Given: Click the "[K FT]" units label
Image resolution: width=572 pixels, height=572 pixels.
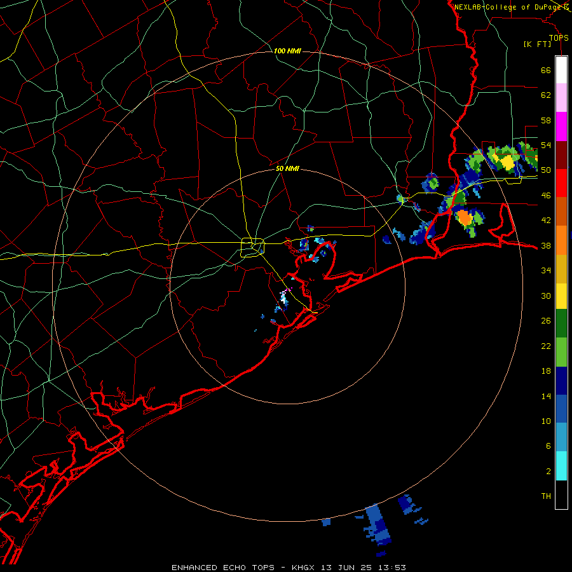Looking at the screenshot, I should (x=537, y=44).
